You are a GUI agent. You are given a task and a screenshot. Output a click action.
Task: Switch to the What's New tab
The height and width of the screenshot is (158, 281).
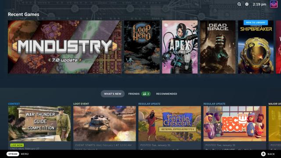coord(112,93)
